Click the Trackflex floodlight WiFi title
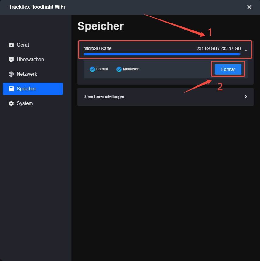 (x=37, y=7)
